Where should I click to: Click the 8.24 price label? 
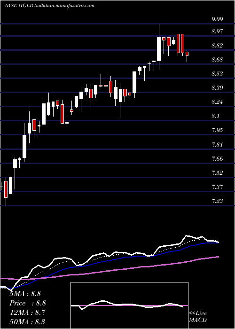[217, 102]
